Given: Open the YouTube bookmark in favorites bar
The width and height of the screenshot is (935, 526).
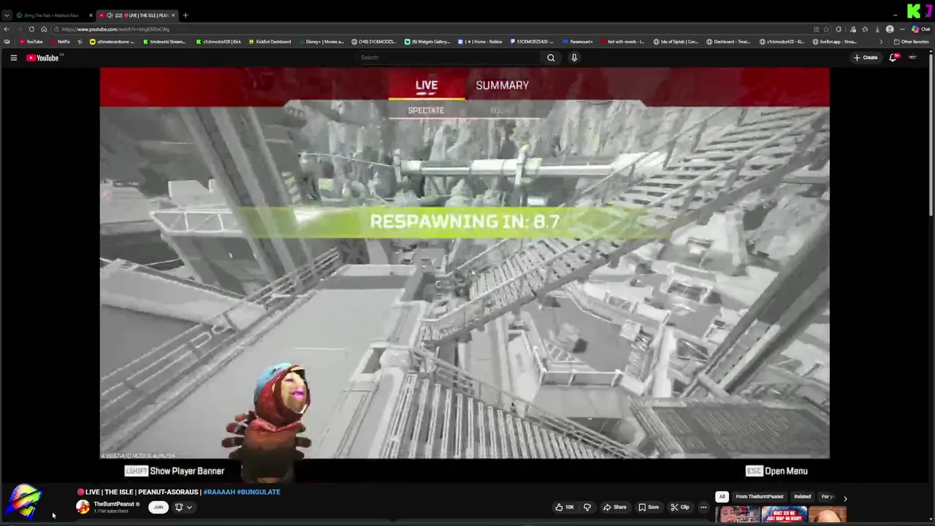Looking at the screenshot, I should click(x=31, y=42).
